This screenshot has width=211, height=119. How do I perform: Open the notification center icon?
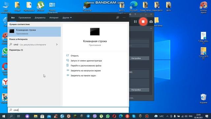pos(207,116)
